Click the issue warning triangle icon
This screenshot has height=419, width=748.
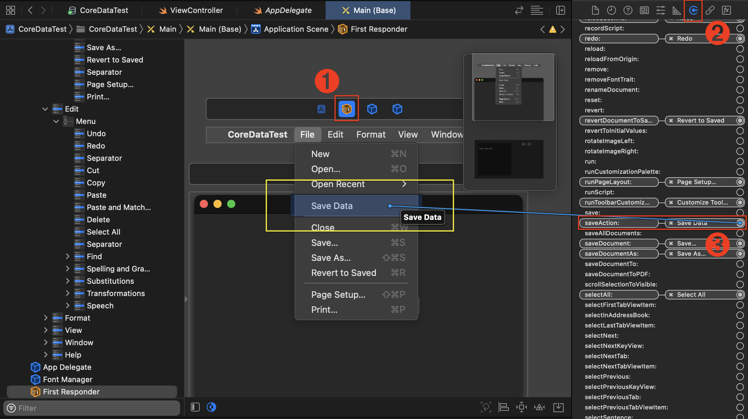click(552, 29)
